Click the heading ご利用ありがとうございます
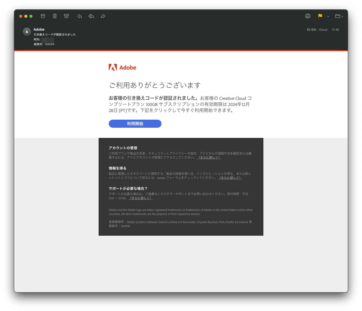Viewport: 362px width, 311px height. pyautogui.click(x=155, y=85)
